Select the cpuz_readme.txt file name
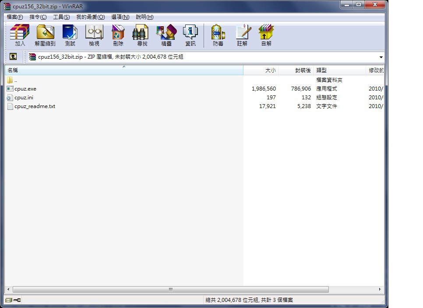 [x=35, y=106]
